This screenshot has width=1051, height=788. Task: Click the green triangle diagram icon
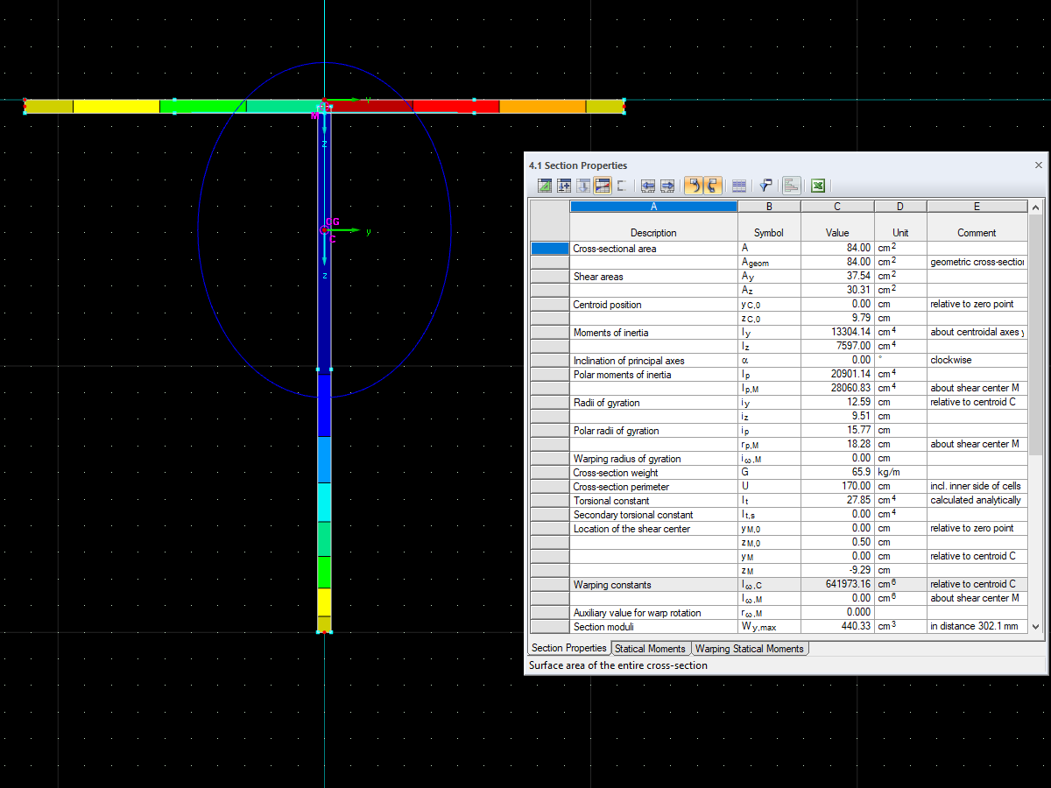click(544, 185)
